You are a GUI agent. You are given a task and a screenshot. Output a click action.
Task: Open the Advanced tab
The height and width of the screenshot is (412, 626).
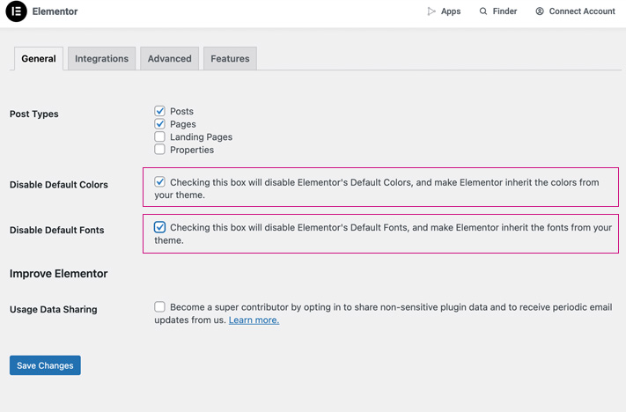point(170,59)
